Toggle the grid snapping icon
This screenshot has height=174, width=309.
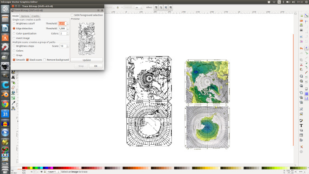pyautogui.click(x=307, y=94)
